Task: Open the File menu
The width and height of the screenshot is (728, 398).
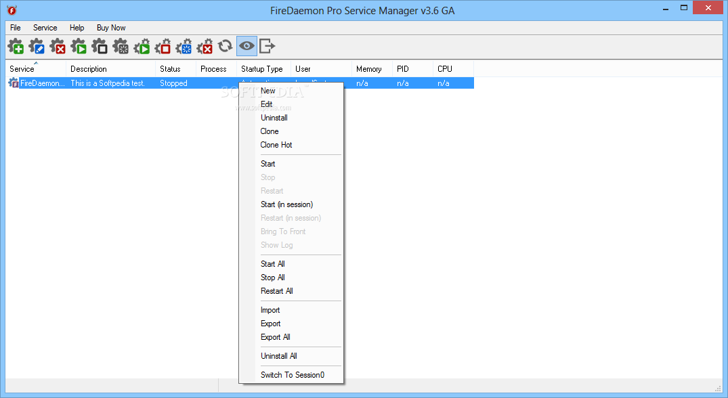Action: coord(16,28)
